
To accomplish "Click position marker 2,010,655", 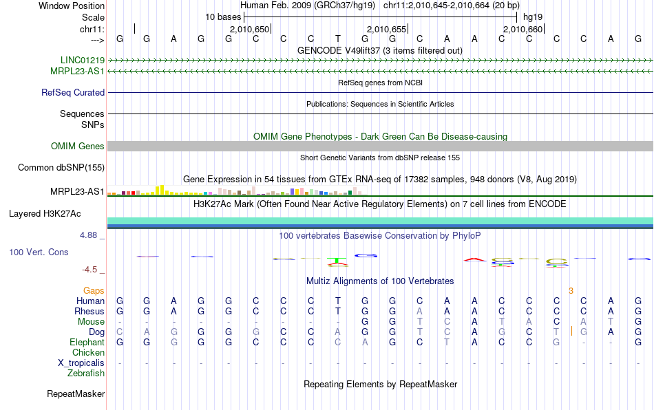I will pos(387,29).
